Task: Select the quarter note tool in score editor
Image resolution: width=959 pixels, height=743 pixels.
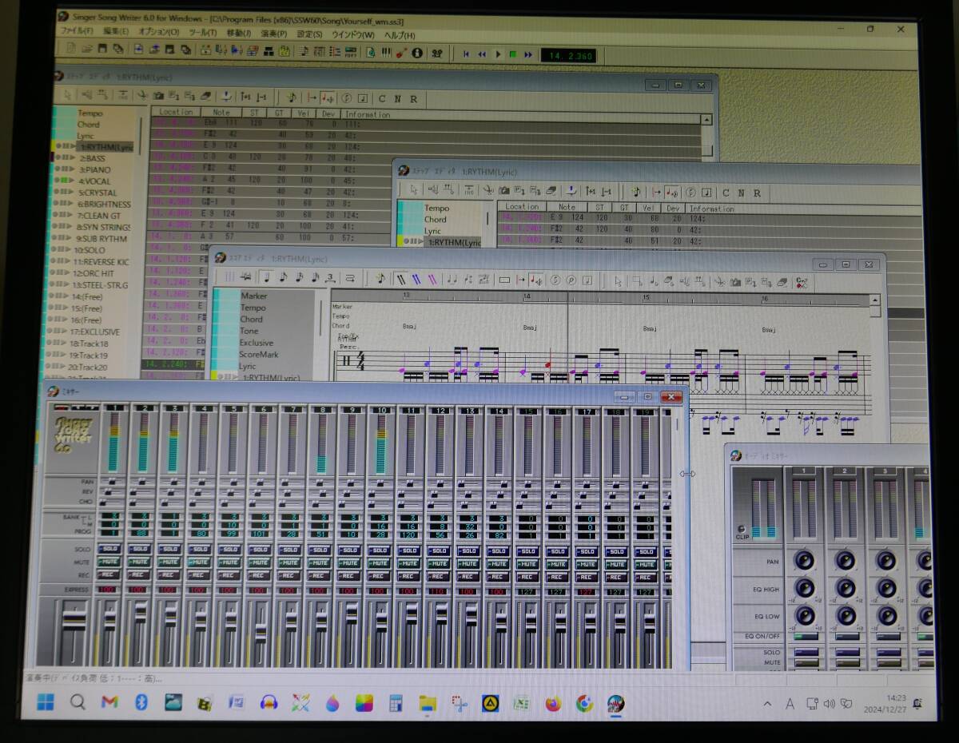Action: 266,277
